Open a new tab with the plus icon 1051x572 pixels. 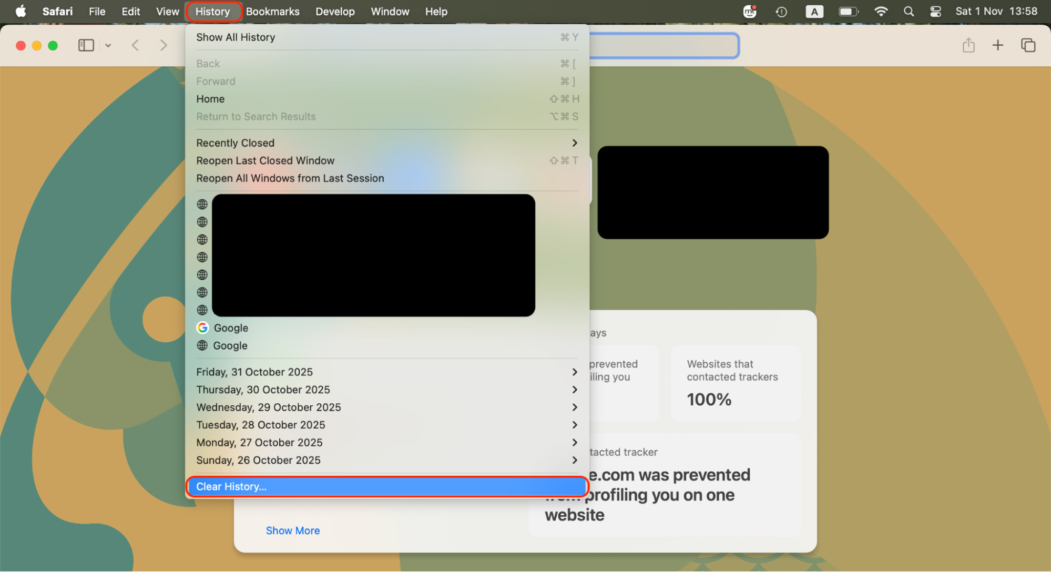pos(997,45)
